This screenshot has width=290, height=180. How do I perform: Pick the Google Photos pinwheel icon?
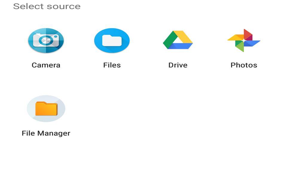(244, 40)
